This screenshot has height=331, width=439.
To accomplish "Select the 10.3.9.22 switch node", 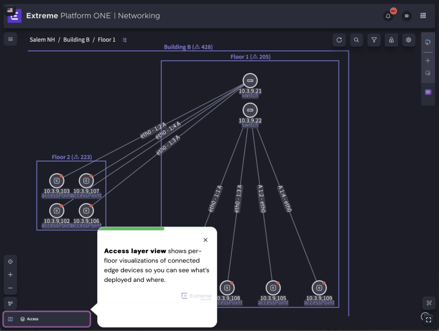I will 250,110.
